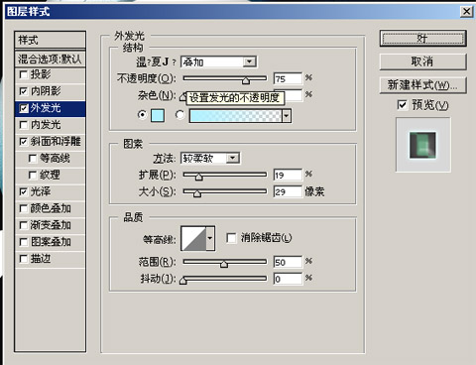Click the contour curve thumbnail (等高线)
This screenshot has height=365, width=476.
click(x=193, y=238)
